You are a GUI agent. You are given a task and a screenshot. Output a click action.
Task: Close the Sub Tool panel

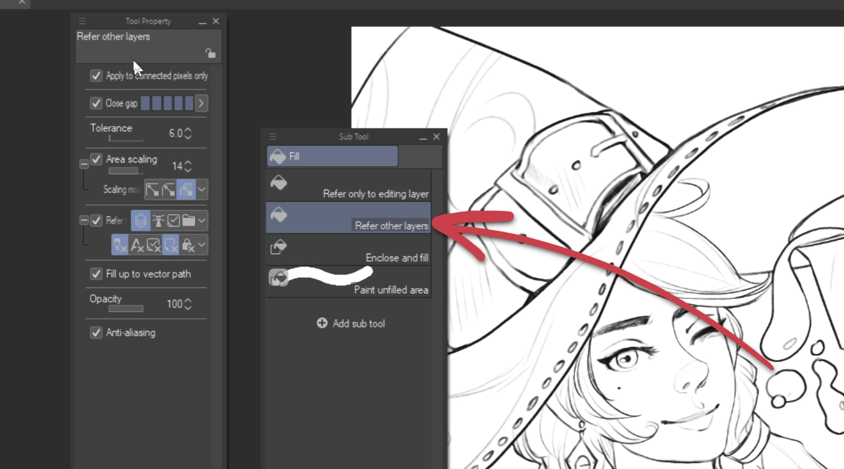pyautogui.click(x=437, y=137)
